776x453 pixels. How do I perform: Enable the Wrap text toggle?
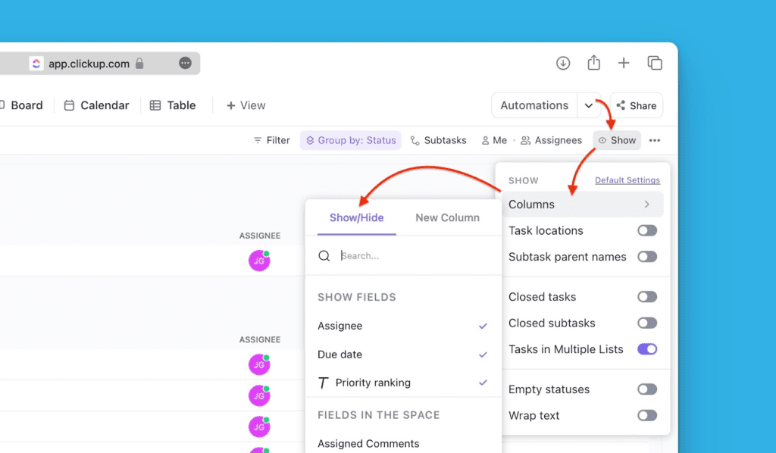tap(647, 415)
